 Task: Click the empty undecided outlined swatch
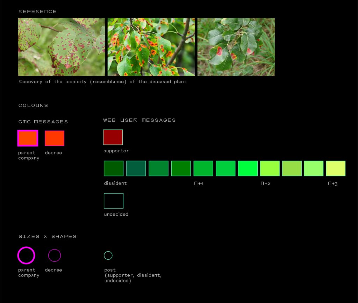click(x=114, y=201)
